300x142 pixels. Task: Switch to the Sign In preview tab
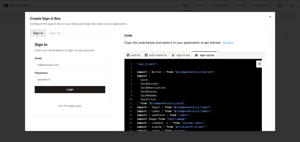click(38, 33)
